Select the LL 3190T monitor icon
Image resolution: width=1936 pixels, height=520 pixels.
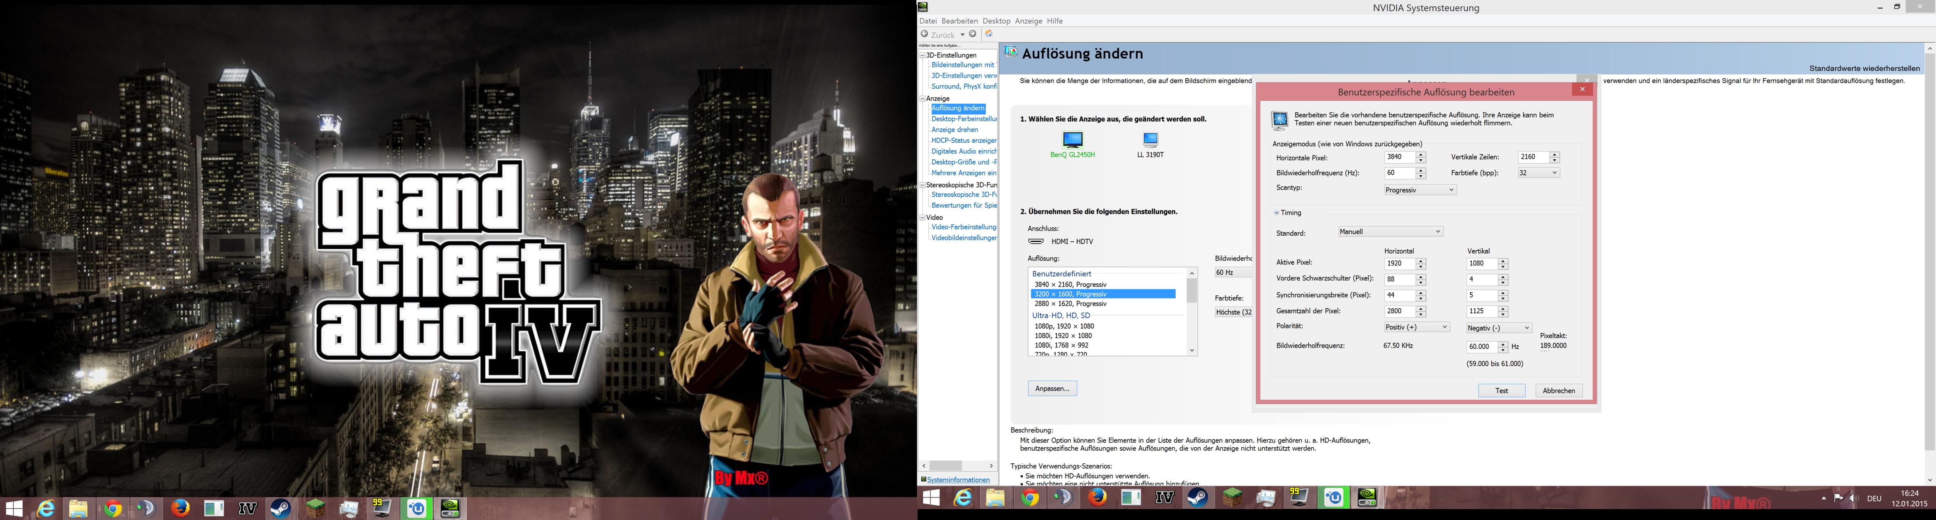pos(1150,140)
